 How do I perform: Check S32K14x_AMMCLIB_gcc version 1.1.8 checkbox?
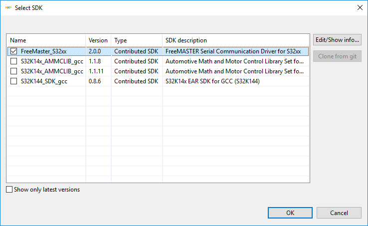coord(13,61)
